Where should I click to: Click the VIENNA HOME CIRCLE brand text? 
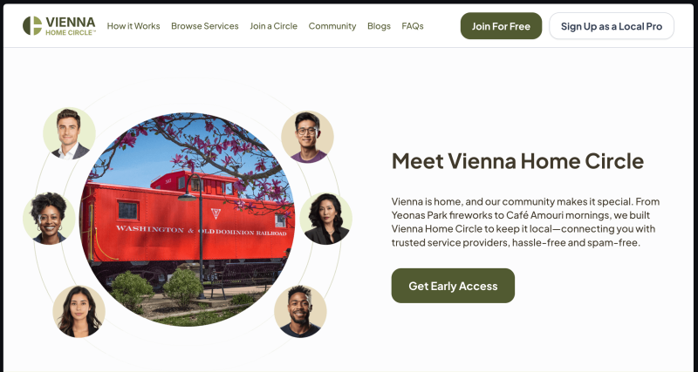(71, 26)
